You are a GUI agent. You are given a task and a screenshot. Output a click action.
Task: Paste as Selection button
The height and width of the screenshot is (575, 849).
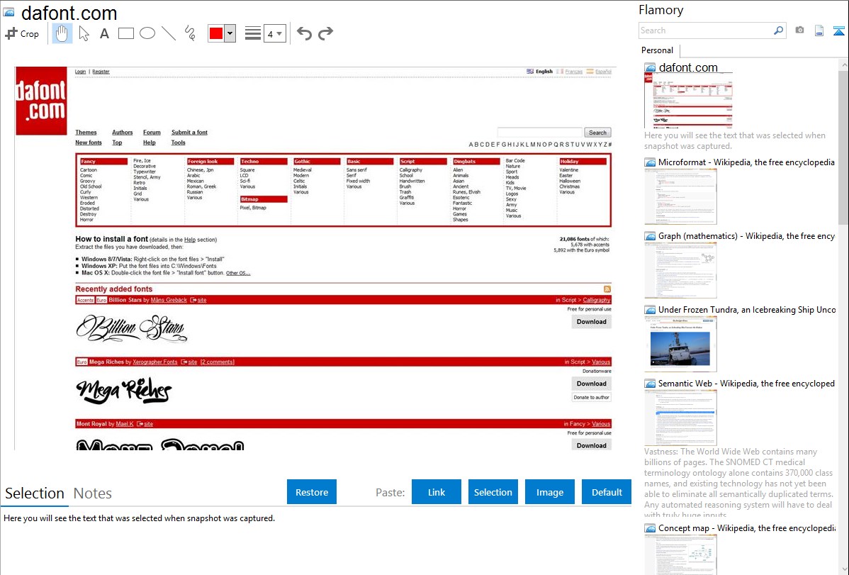493,492
